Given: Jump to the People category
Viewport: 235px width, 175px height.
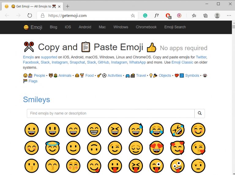Looking at the screenshot, I should pyautogui.click(x=39, y=76).
